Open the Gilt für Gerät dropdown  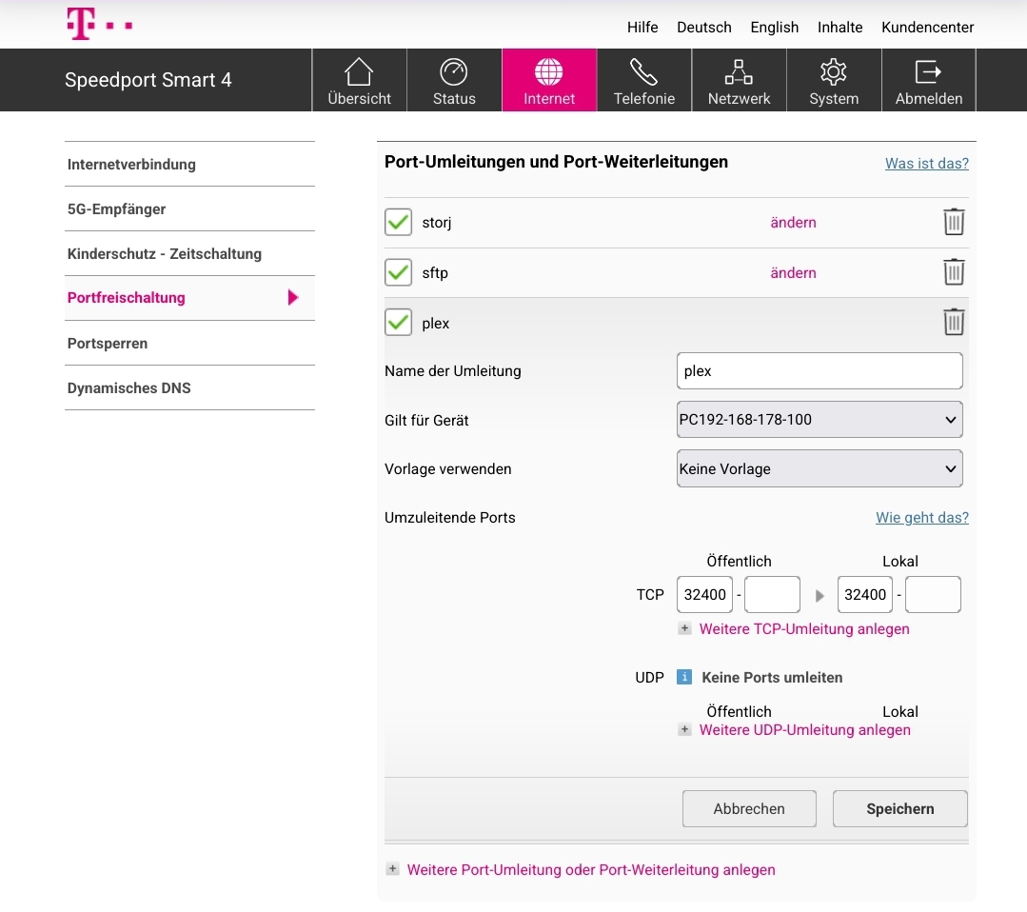point(820,419)
